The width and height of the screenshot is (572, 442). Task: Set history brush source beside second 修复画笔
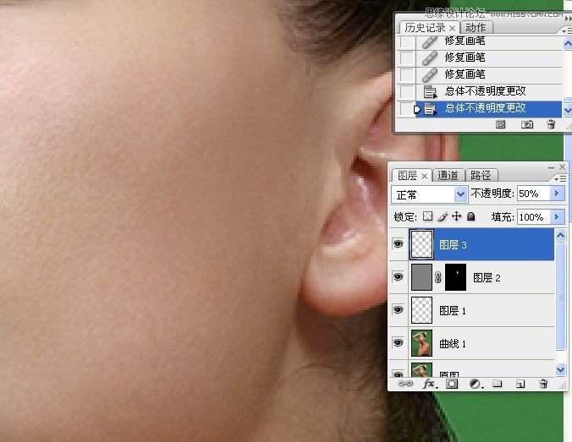407,57
